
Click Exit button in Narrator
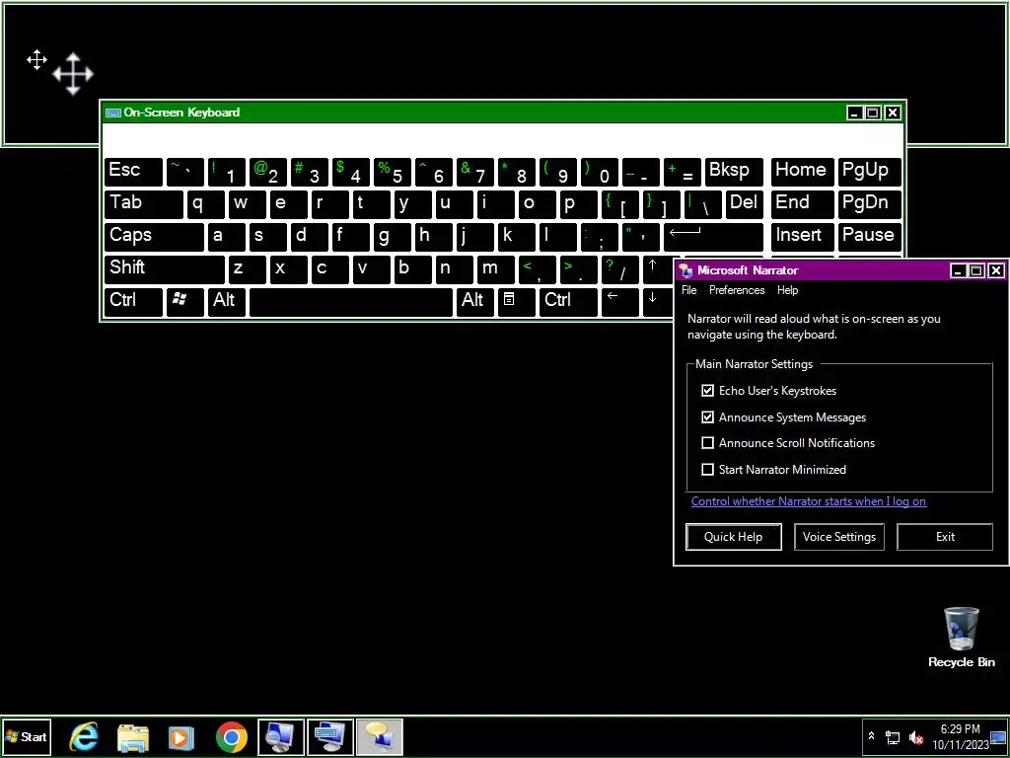click(x=944, y=537)
